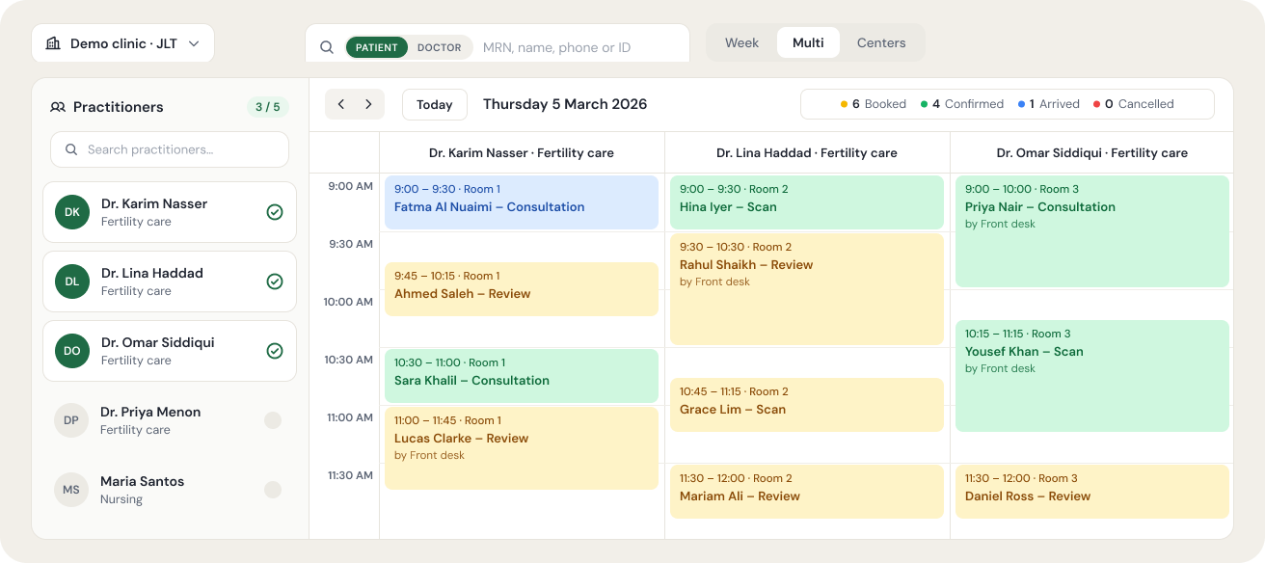Click the clinic building icon
Screen dimensions: 1265x563
click(x=53, y=43)
